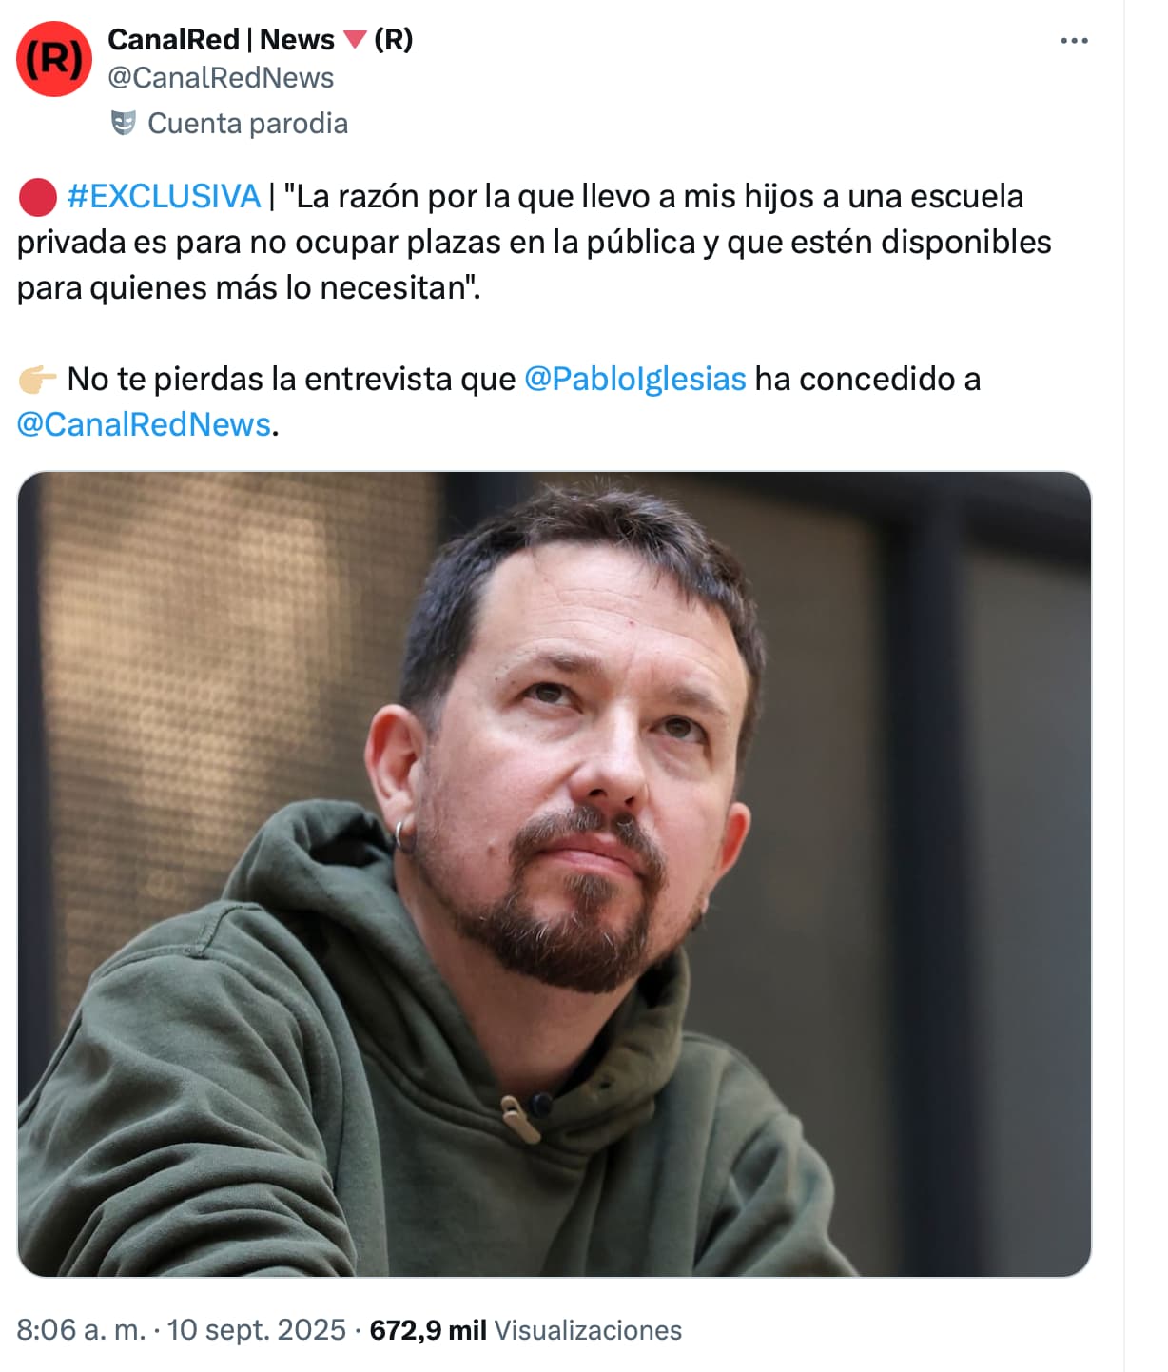1168x1372 pixels.
Task: Open the @PabloIglesias mention
Action: [635, 379]
